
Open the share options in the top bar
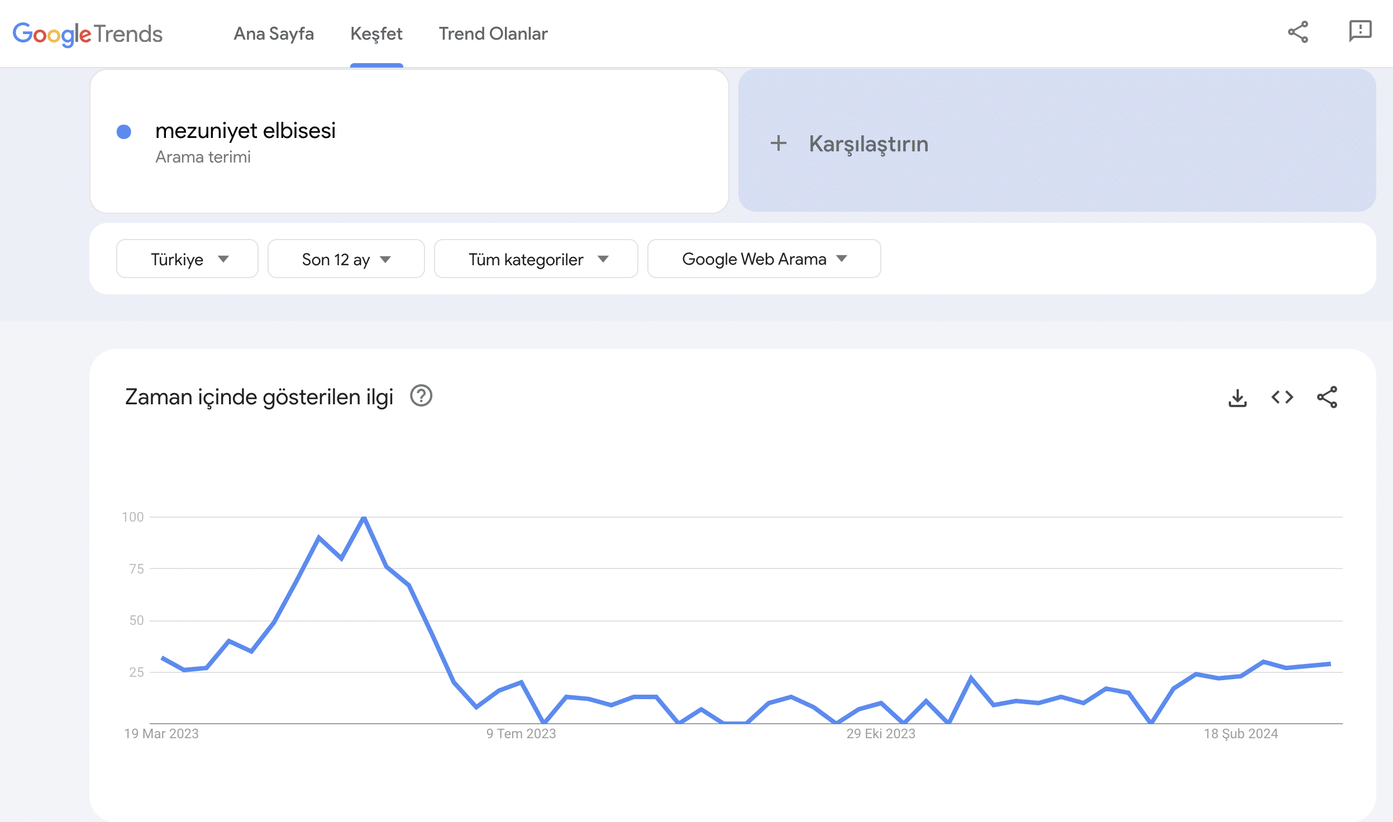(1299, 32)
